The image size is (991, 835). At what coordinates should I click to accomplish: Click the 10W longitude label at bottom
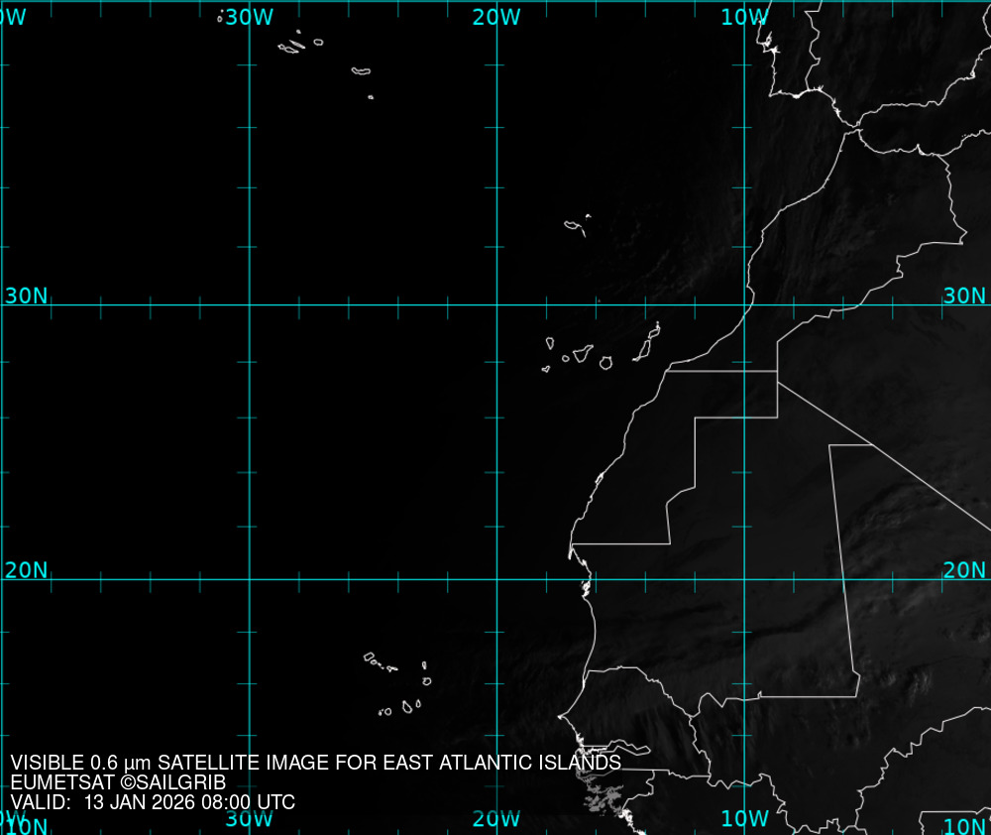pos(744,819)
